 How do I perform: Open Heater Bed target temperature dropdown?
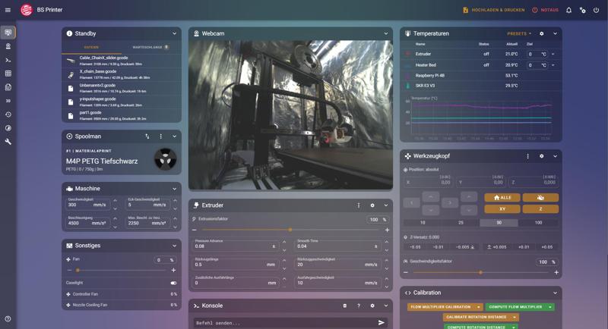(553, 65)
